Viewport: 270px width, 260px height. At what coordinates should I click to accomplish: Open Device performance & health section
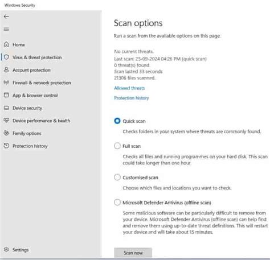tap(42, 121)
